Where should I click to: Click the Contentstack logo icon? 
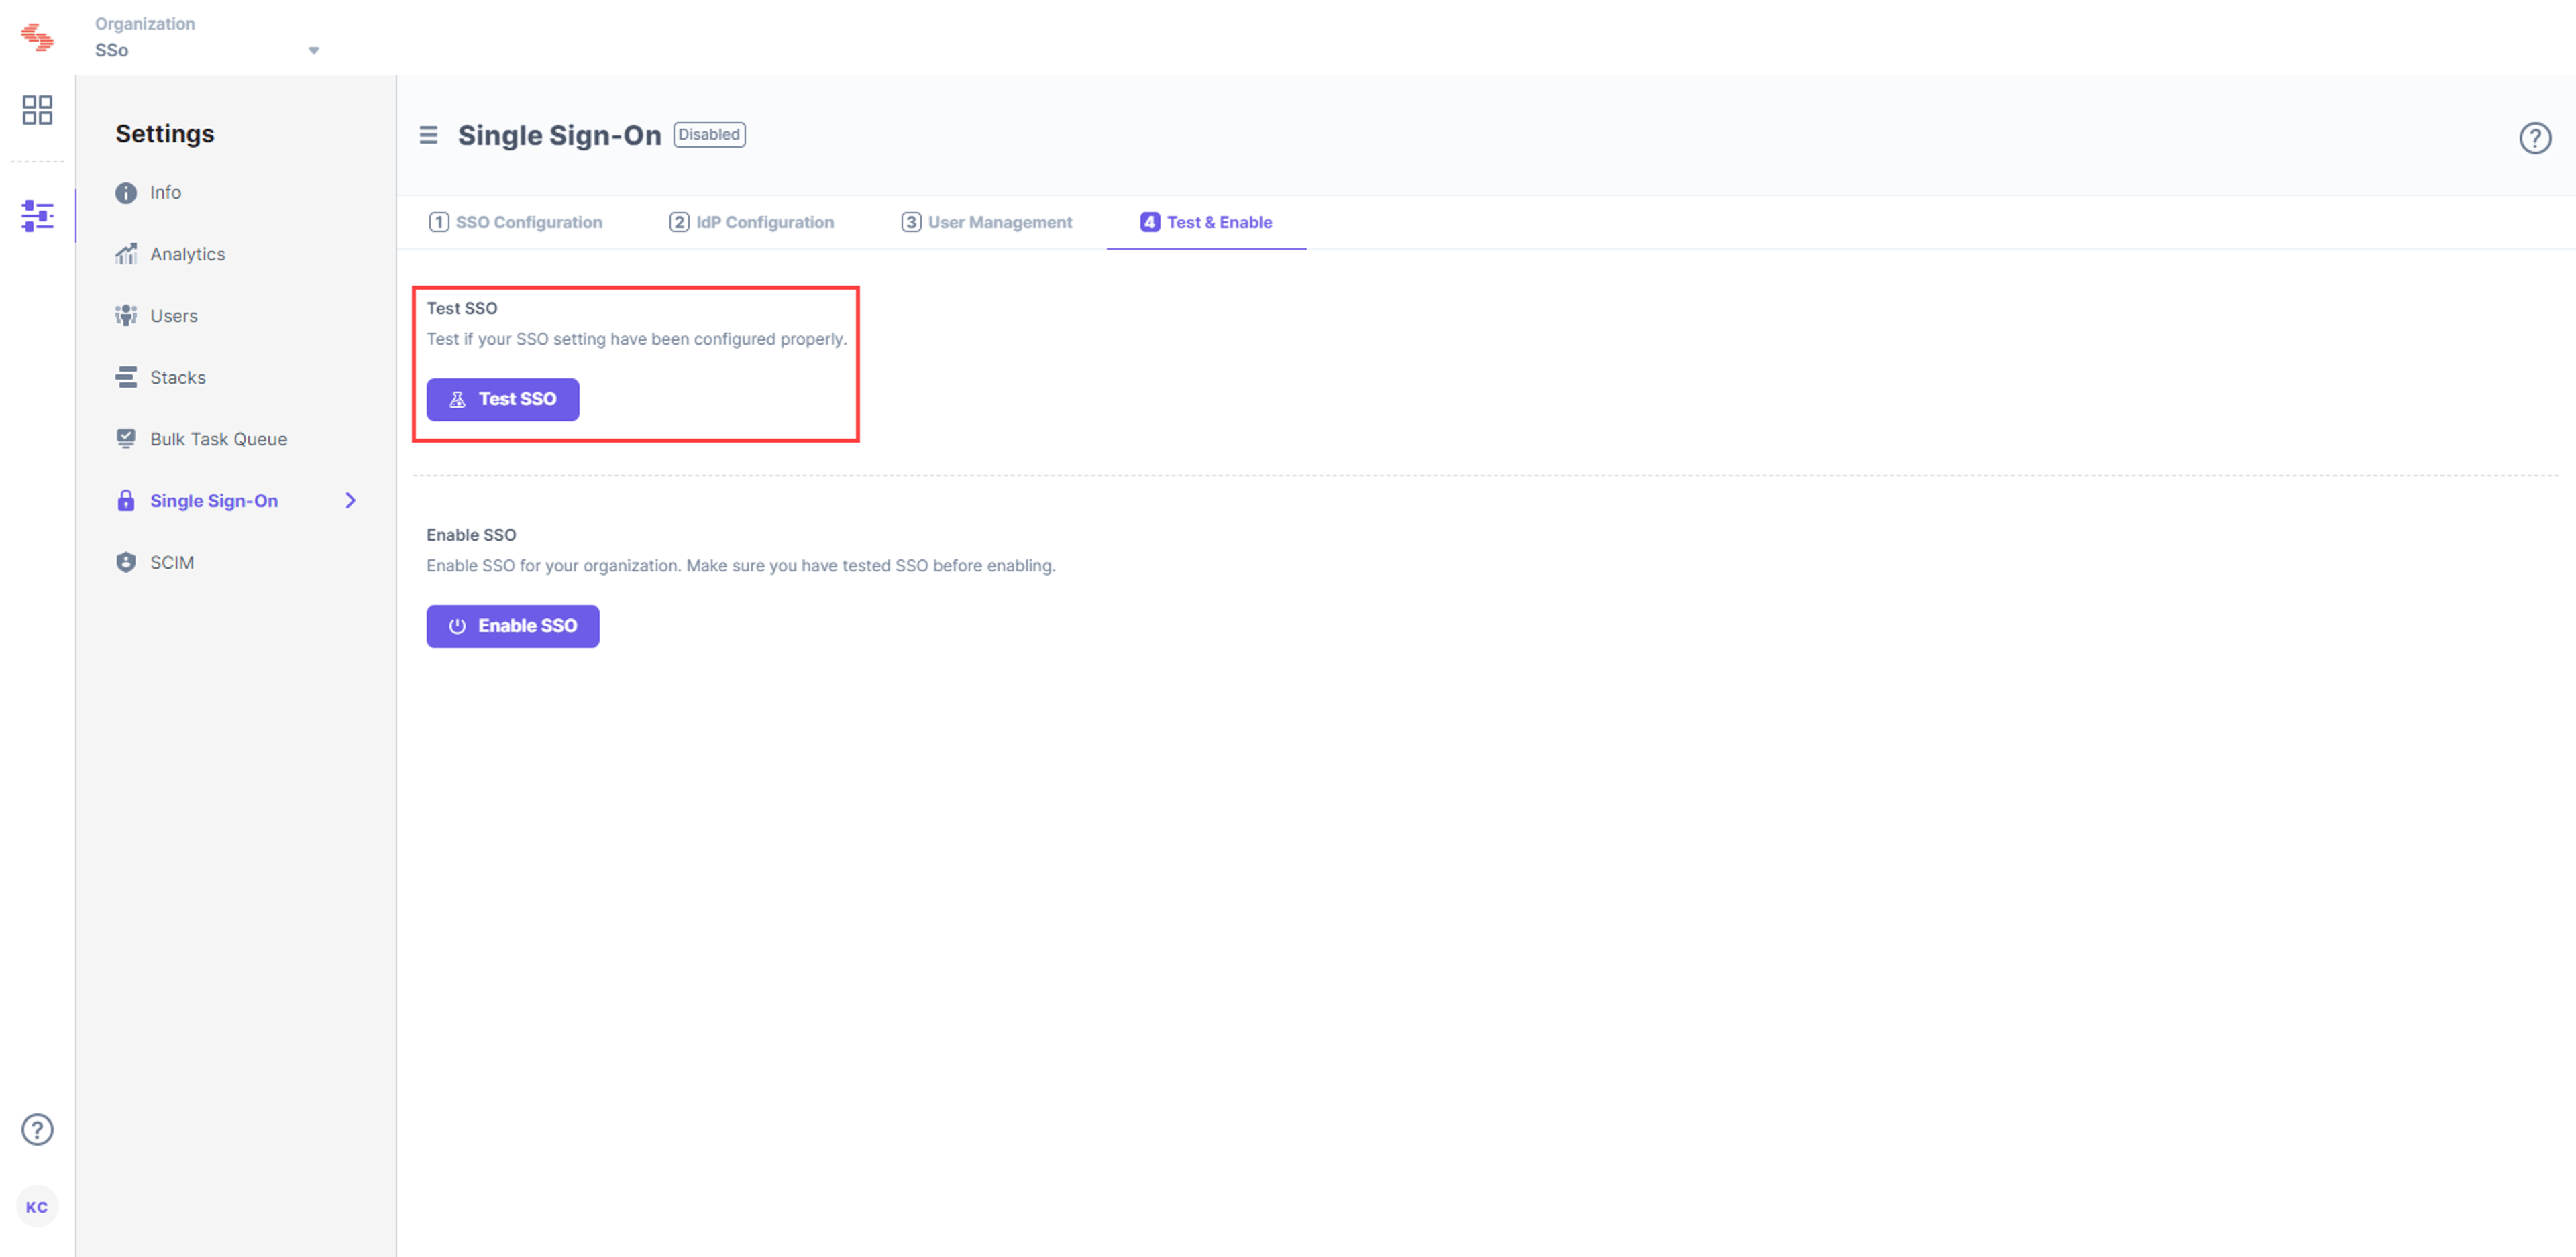tap(37, 37)
